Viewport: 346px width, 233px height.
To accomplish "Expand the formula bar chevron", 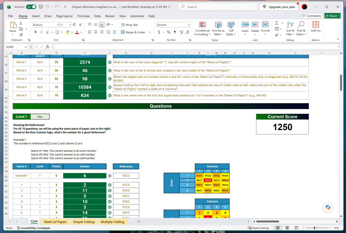I will 339,47.
